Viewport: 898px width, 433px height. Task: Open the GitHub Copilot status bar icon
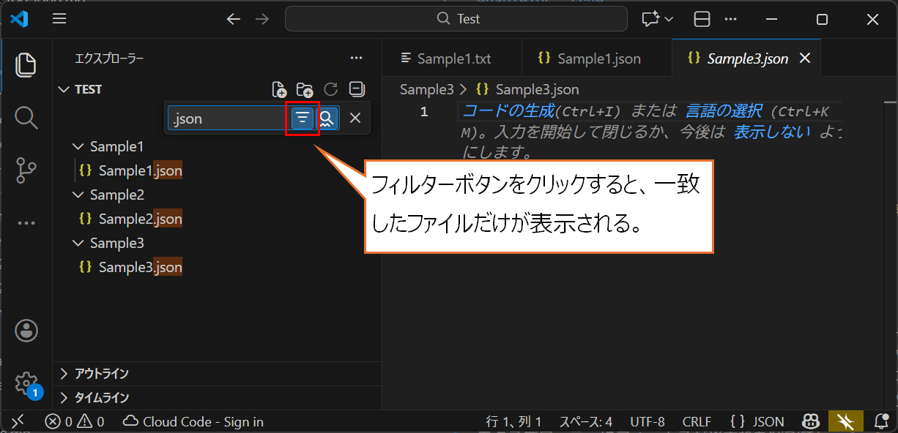tap(811, 421)
